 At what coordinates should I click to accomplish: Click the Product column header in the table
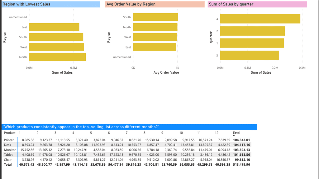(9, 133)
